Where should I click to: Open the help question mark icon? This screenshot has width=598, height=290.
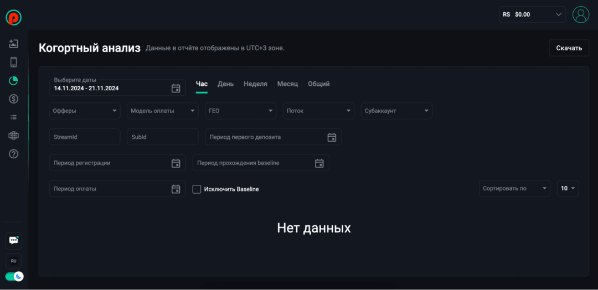click(x=14, y=154)
